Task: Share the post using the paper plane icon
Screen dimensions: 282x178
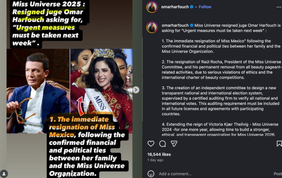Action: (174, 143)
